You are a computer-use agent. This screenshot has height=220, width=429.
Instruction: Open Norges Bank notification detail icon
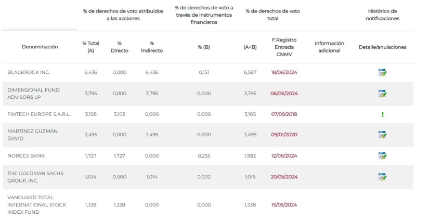coord(382,156)
